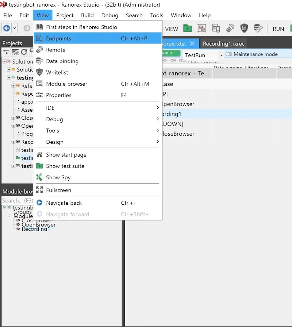Click the refresh icon in Projects panel
Screen dimensions: 292x327
tap(24, 52)
